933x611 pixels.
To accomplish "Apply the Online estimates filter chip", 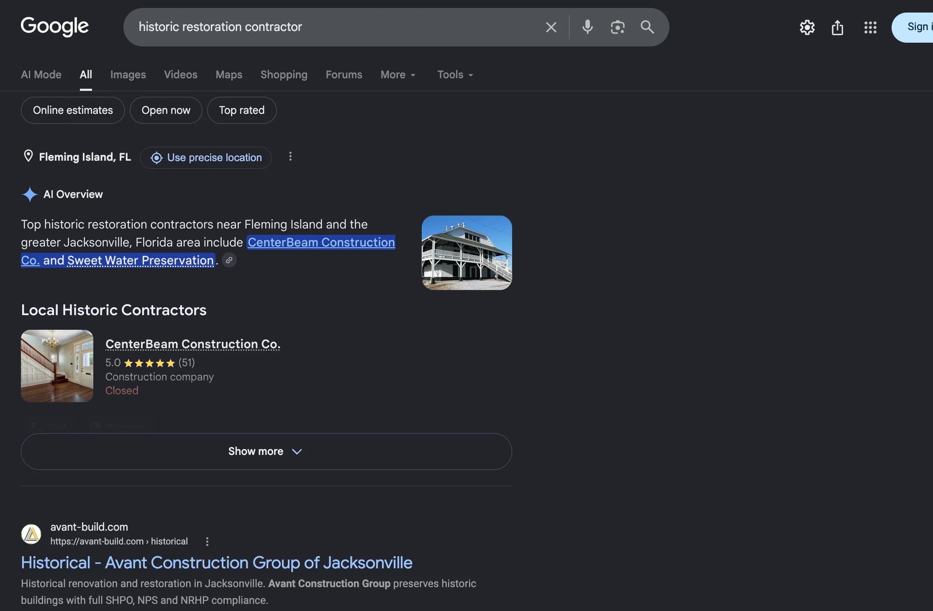I will 73,110.
